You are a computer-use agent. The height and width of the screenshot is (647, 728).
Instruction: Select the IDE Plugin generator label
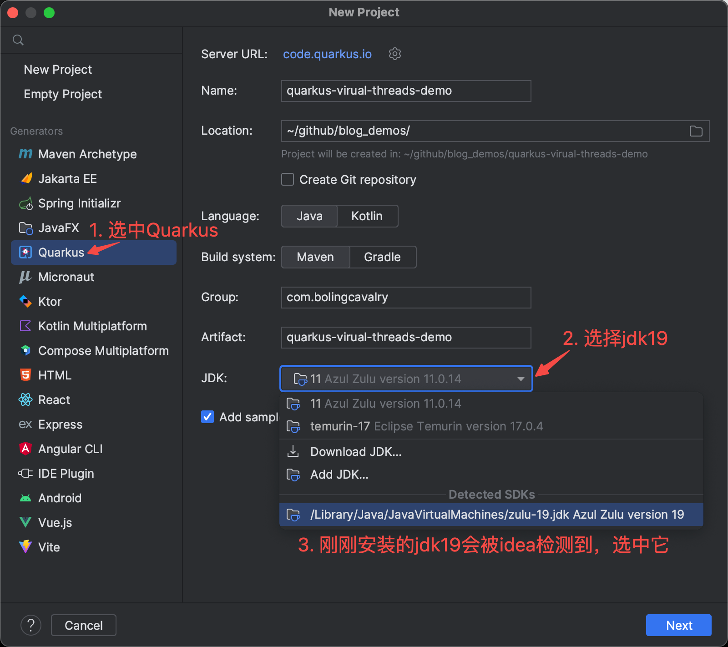[66, 473]
